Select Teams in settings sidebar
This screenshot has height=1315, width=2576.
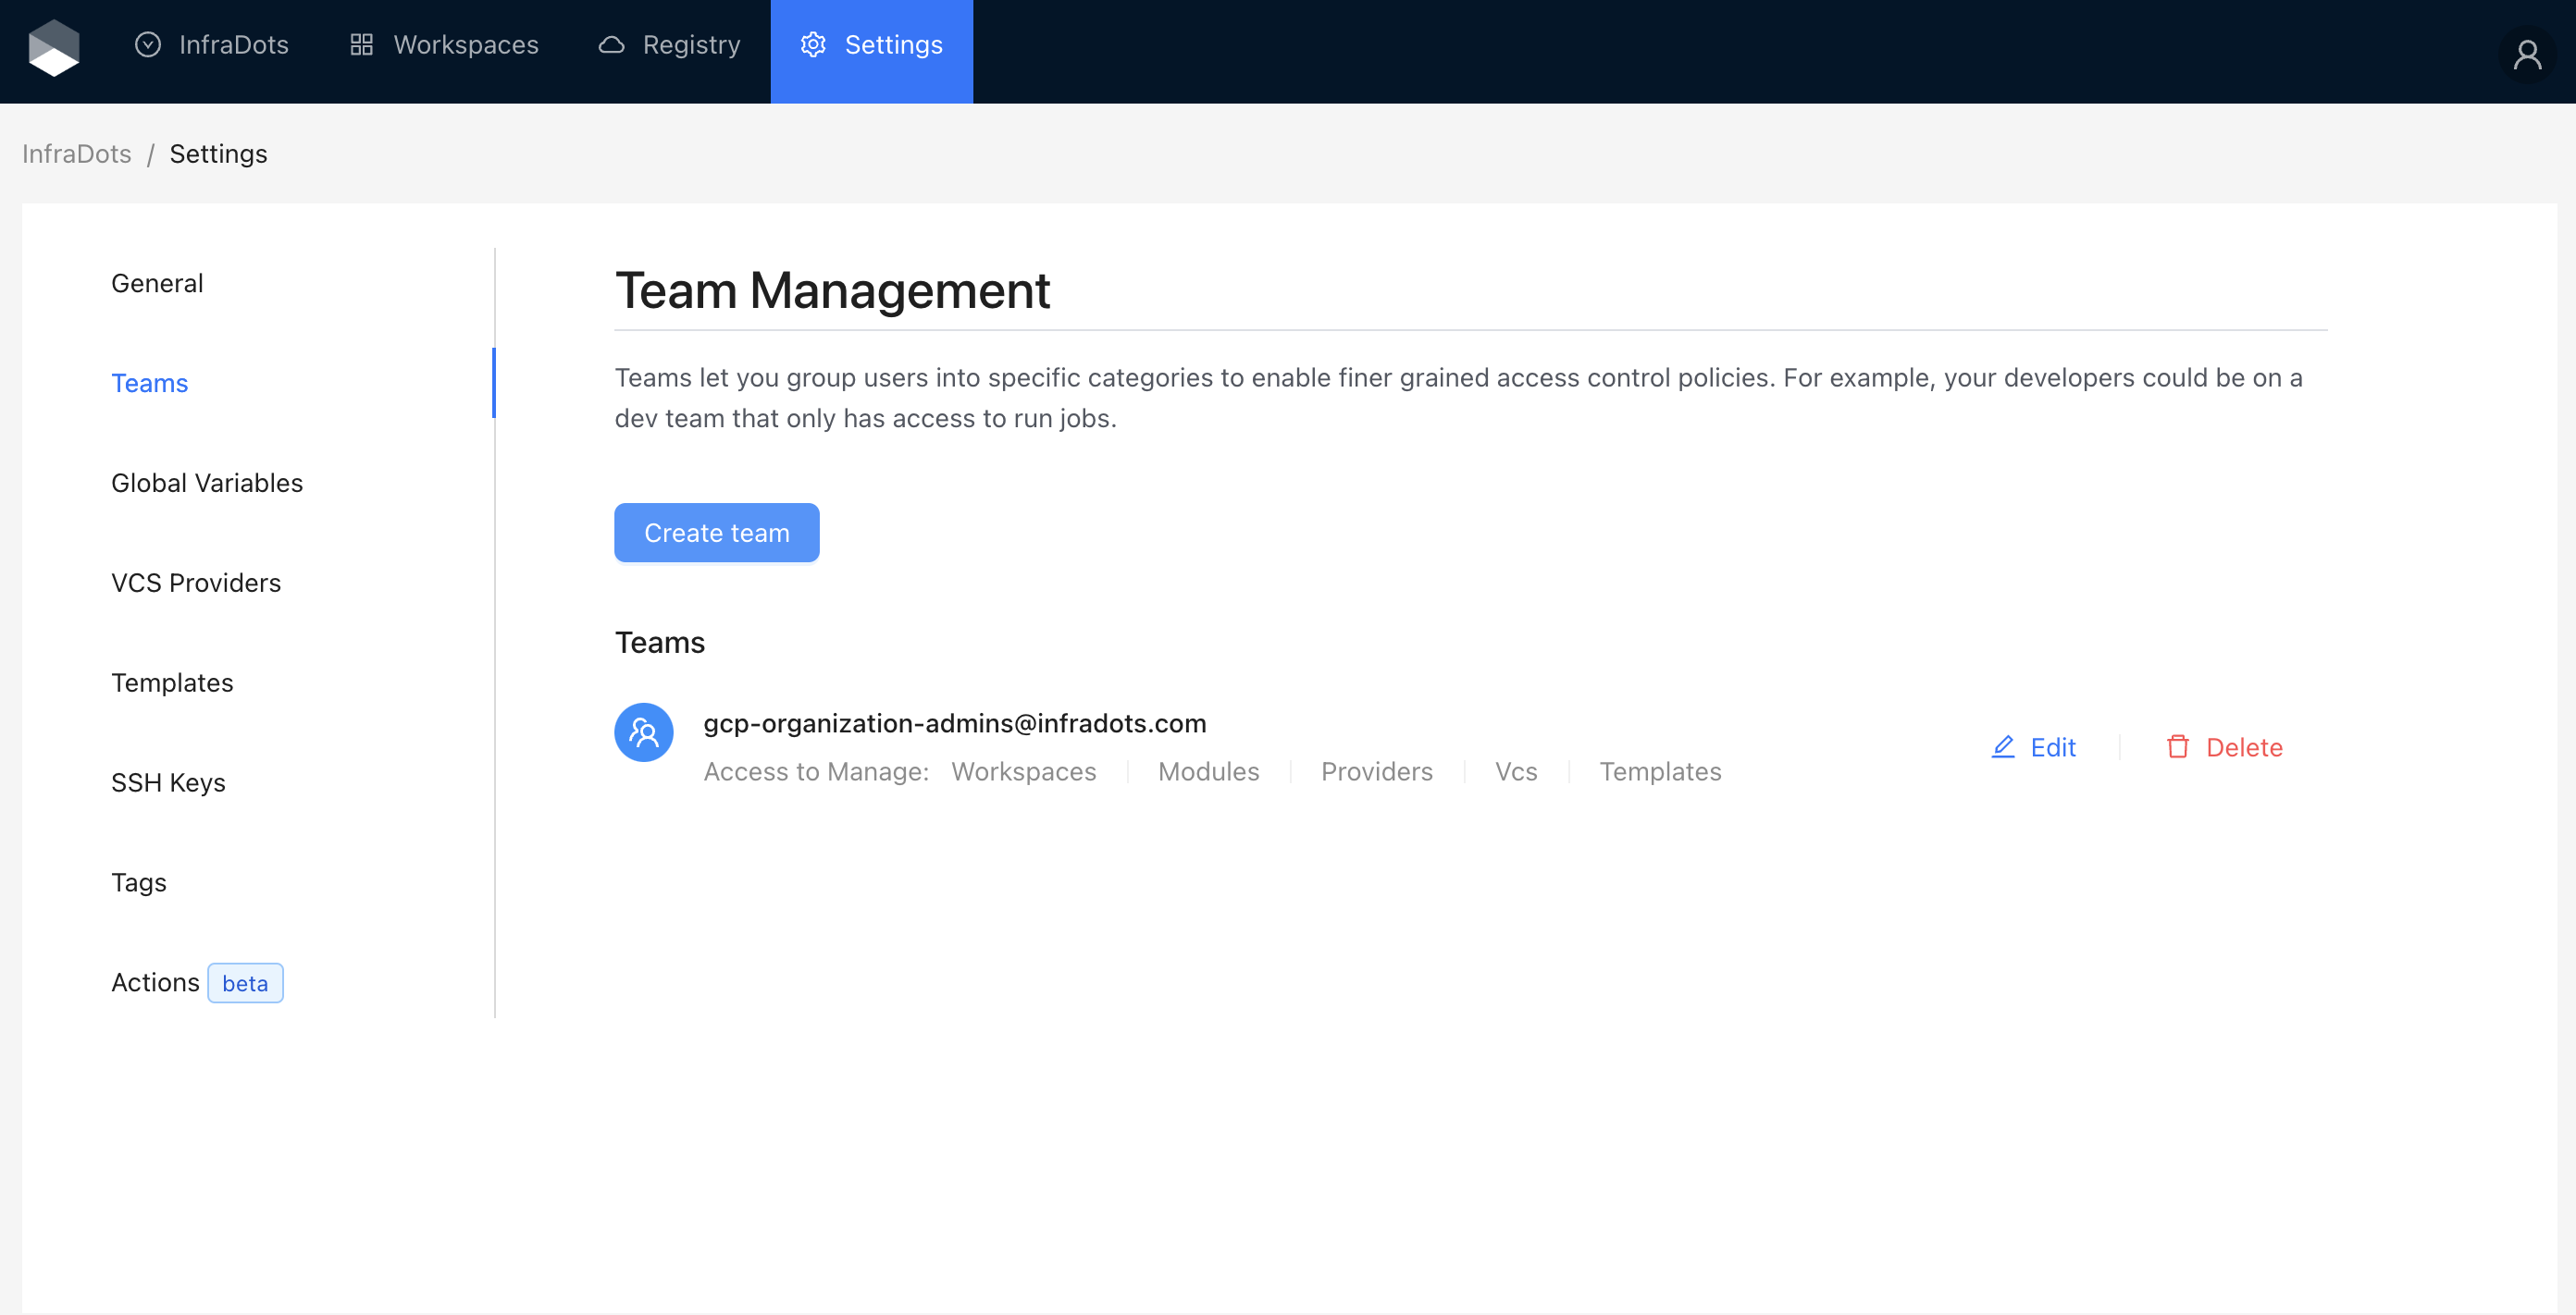pos(150,384)
